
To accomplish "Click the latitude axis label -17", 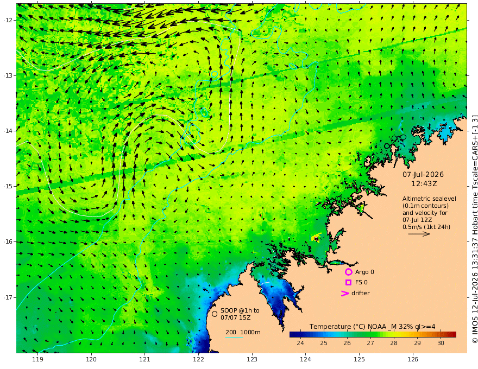I will 9,297.
